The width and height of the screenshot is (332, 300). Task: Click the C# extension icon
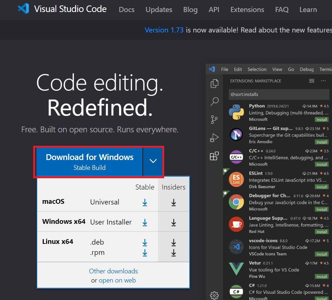[x=236, y=292]
